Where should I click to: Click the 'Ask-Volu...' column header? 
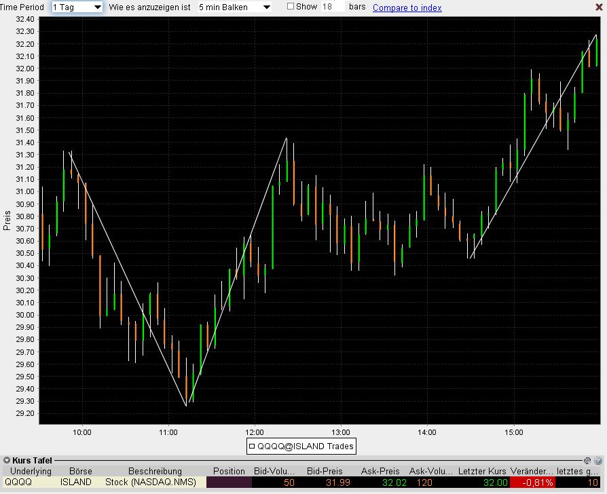431,471
